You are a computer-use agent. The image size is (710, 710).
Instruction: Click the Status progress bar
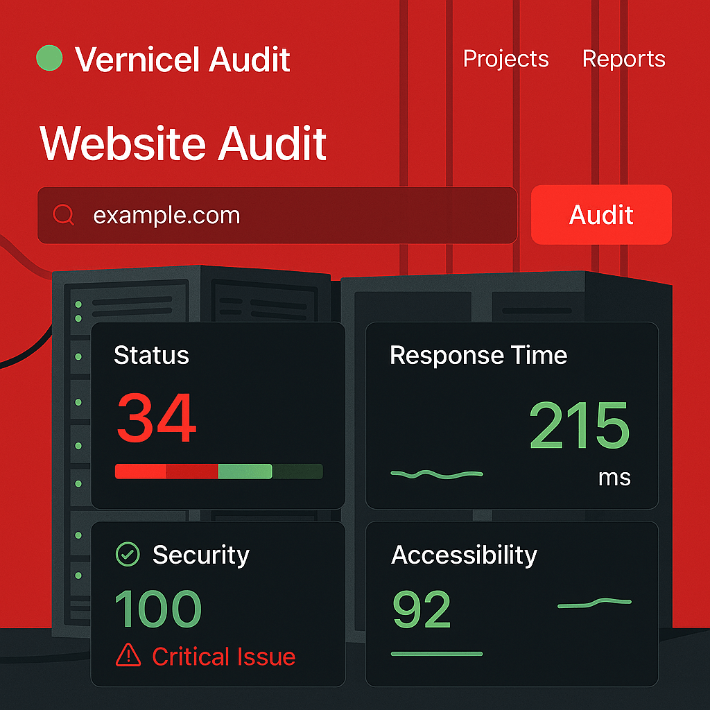pyautogui.click(x=219, y=471)
